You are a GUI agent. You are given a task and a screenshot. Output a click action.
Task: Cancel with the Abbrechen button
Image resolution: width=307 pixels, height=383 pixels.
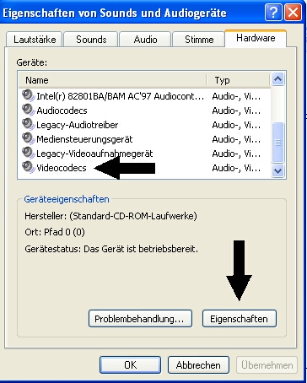[198, 365]
